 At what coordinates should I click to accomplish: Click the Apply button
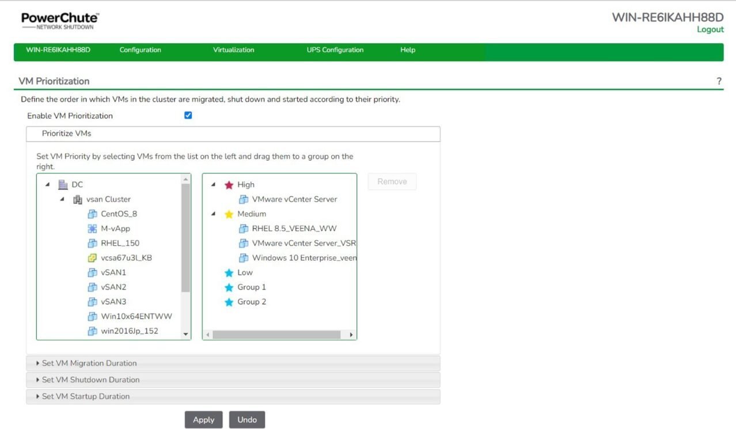click(x=203, y=420)
